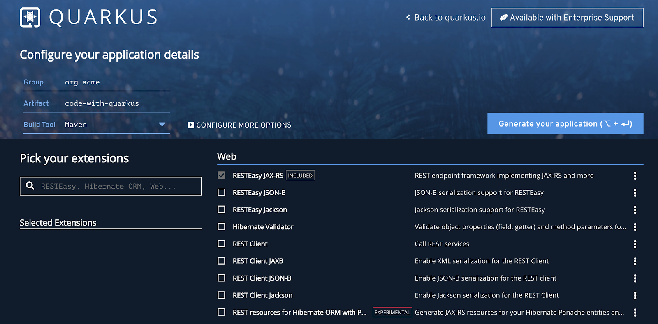The image size is (658, 324).
Task: Tick the REST Client JAXB checkbox
Action: pos(221,261)
